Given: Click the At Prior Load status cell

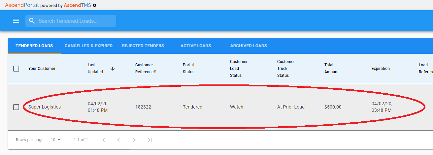Looking at the screenshot, I should tap(291, 107).
